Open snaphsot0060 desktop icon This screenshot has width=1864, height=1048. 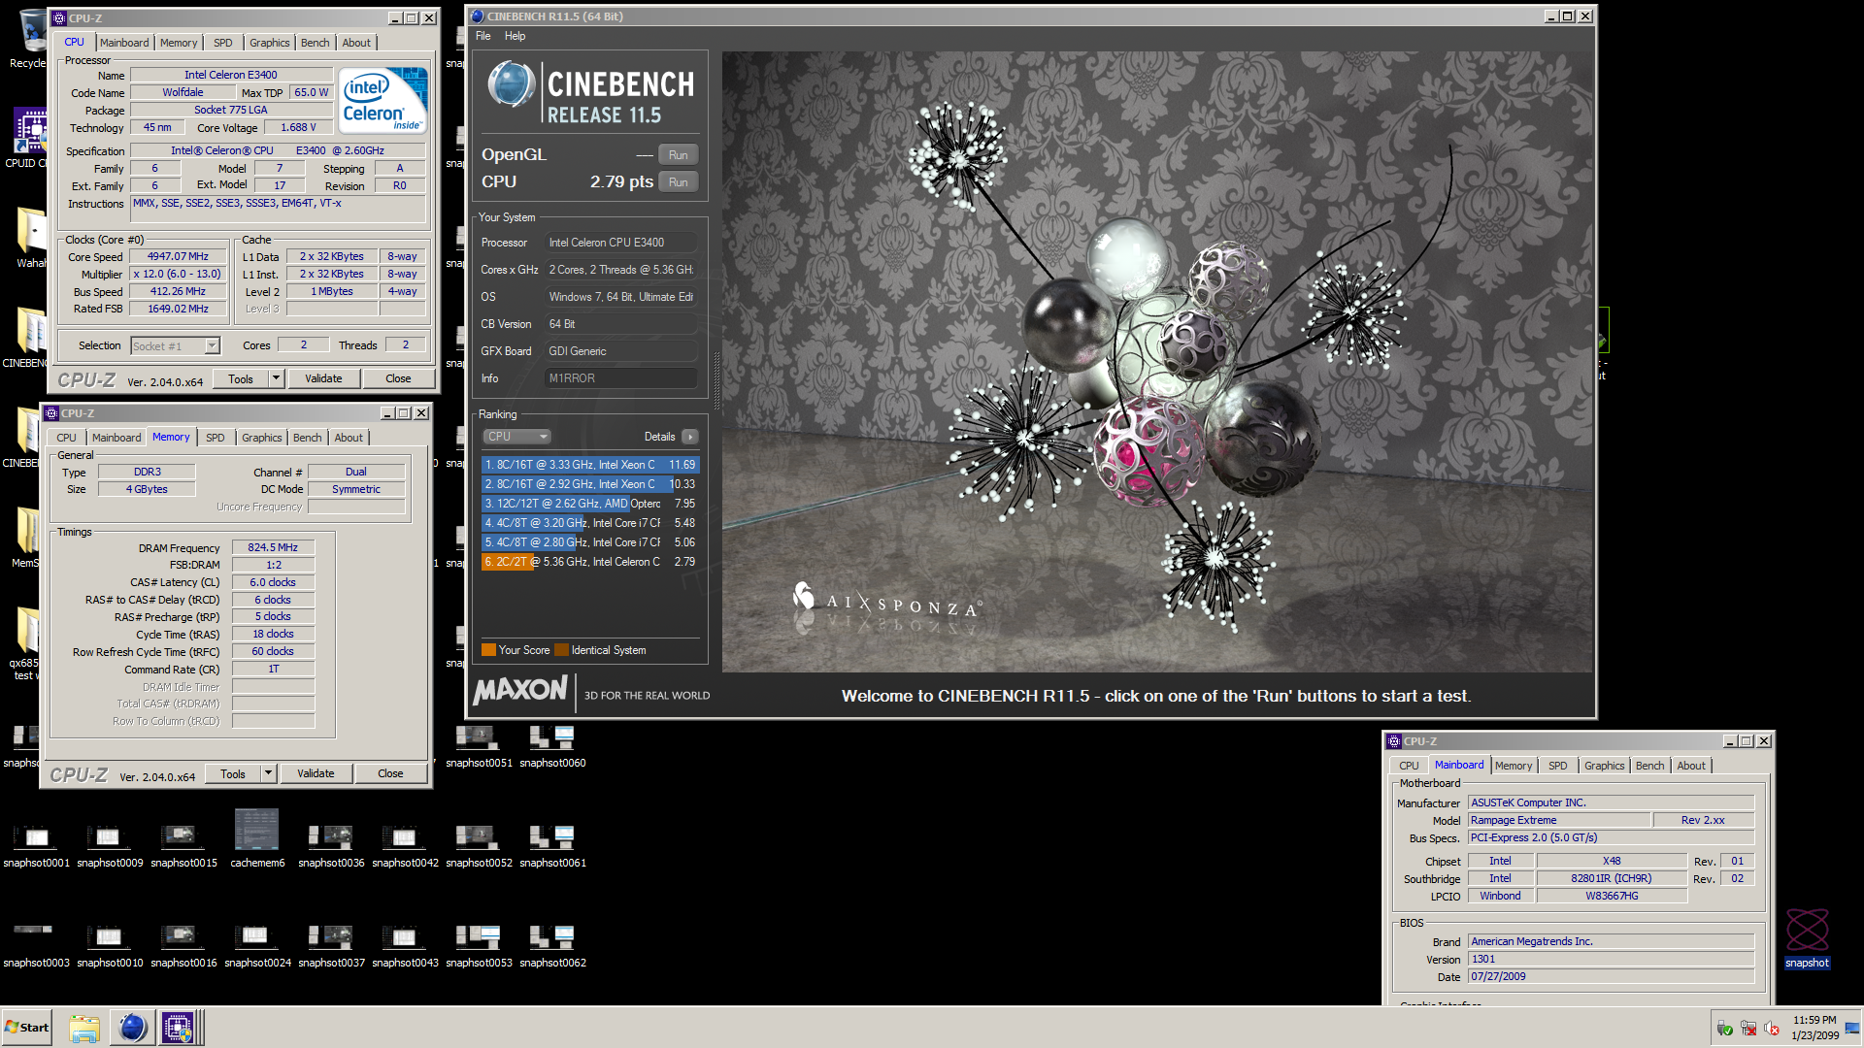pyautogui.click(x=552, y=745)
